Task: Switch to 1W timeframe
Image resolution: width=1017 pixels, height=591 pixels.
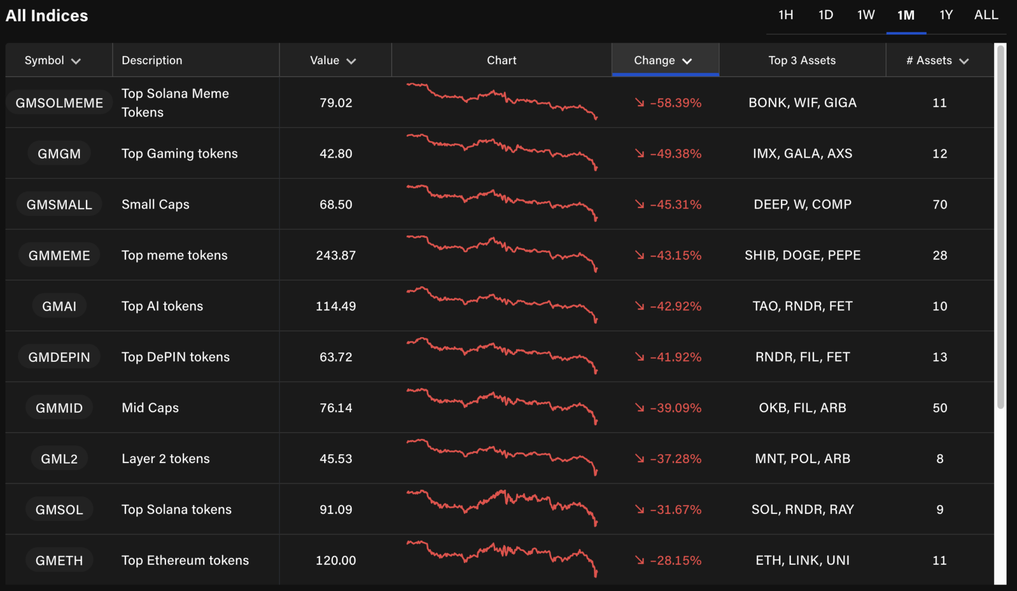Action: pos(865,15)
